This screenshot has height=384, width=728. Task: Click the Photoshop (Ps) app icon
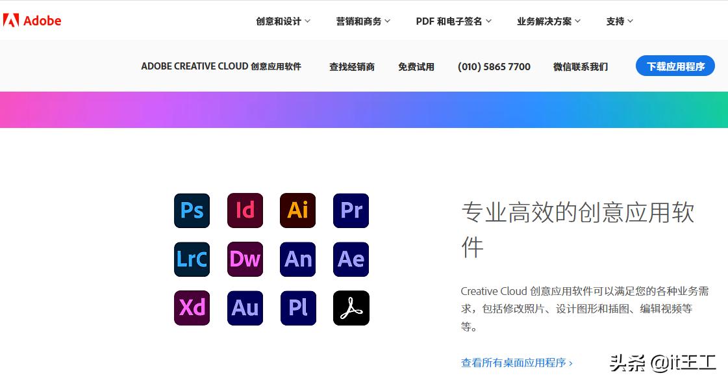tap(192, 211)
